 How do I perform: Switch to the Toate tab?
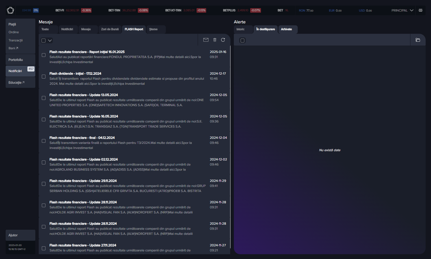[48, 29]
